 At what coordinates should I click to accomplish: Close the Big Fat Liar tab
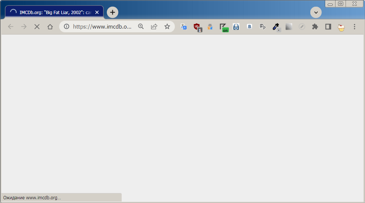(97, 12)
